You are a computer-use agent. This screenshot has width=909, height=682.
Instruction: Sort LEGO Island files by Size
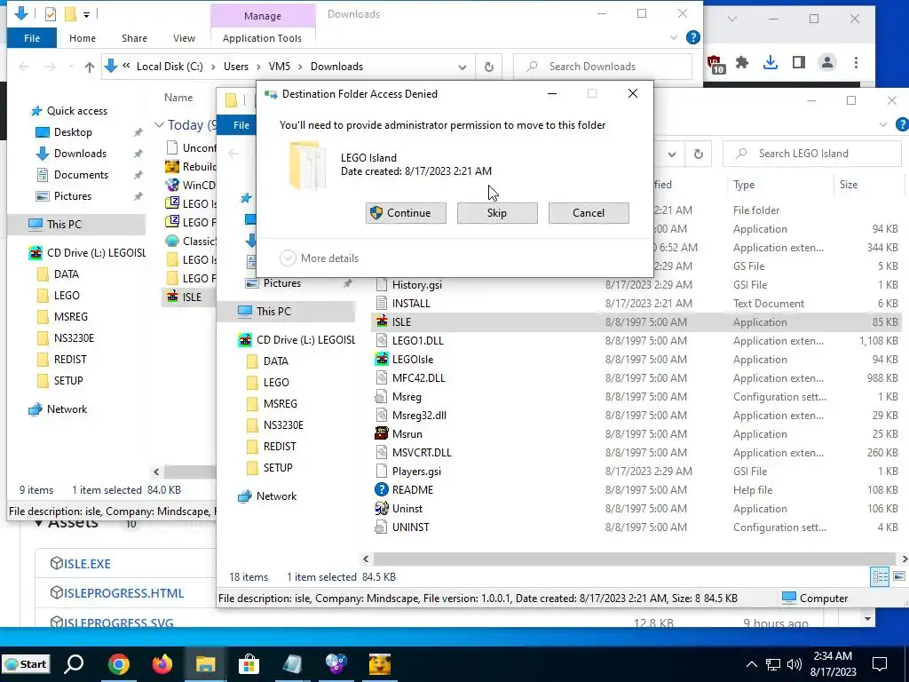(848, 185)
